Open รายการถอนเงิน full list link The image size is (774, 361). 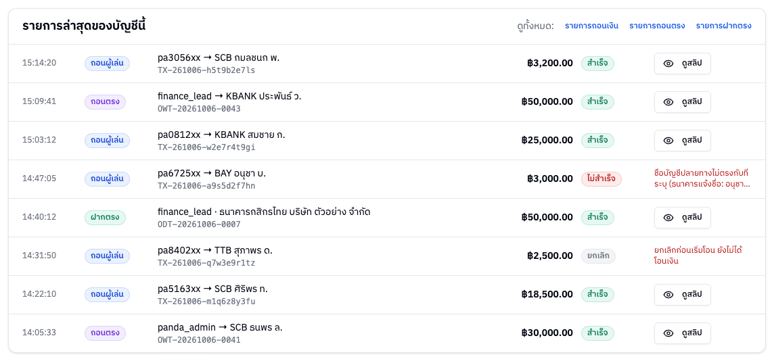click(x=591, y=26)
